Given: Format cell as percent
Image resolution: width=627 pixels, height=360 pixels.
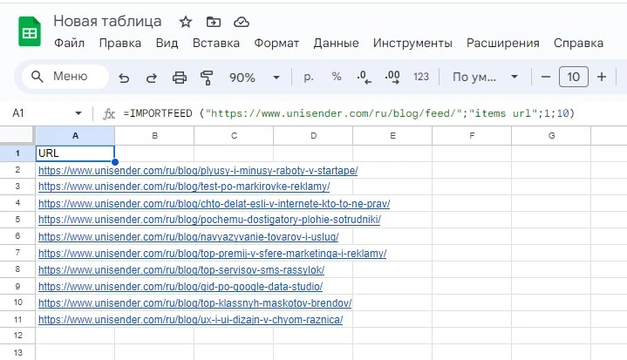Looking at the screenshot, I should (337, 77).
